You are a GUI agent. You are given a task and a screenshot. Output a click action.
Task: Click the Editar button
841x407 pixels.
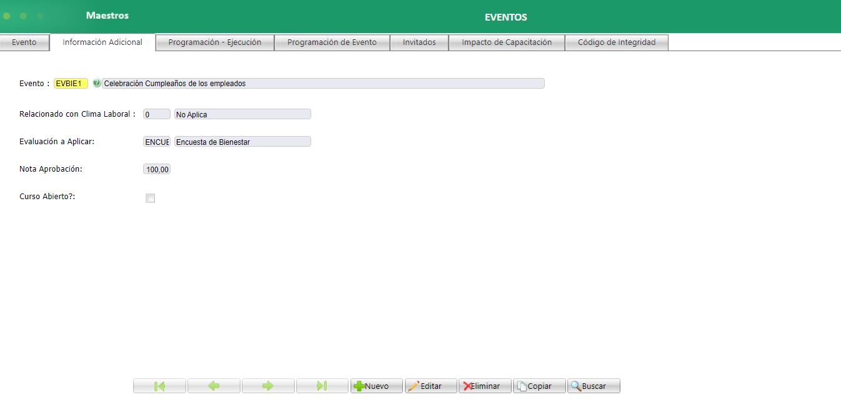click(x=431, y=386)
